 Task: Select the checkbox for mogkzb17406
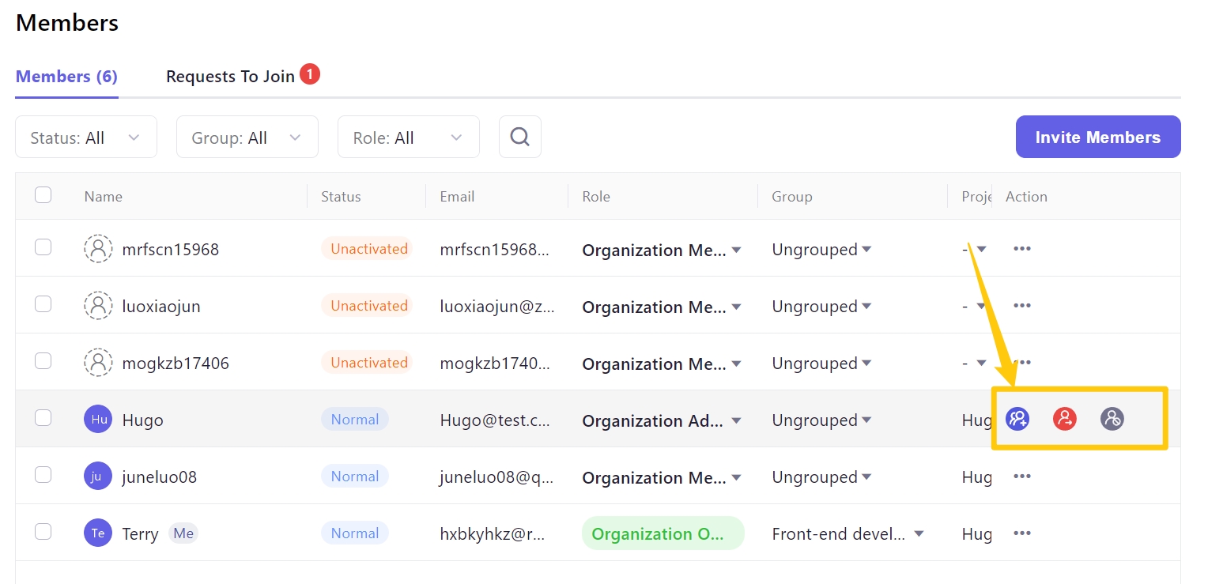tap(43, 361)
